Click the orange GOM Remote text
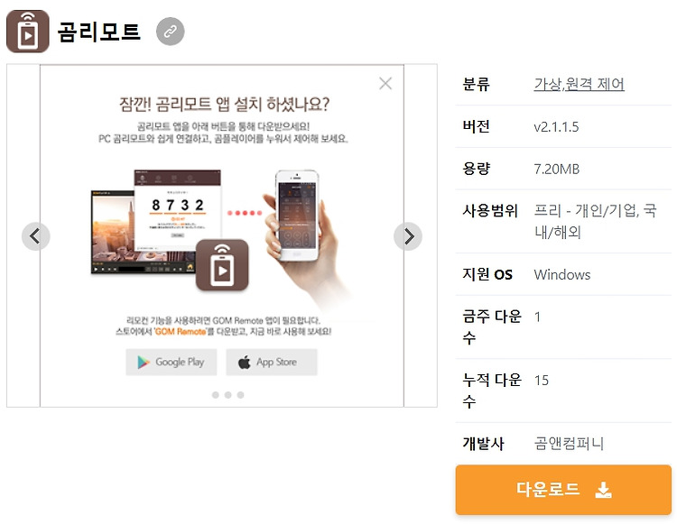 pos(181,332)
